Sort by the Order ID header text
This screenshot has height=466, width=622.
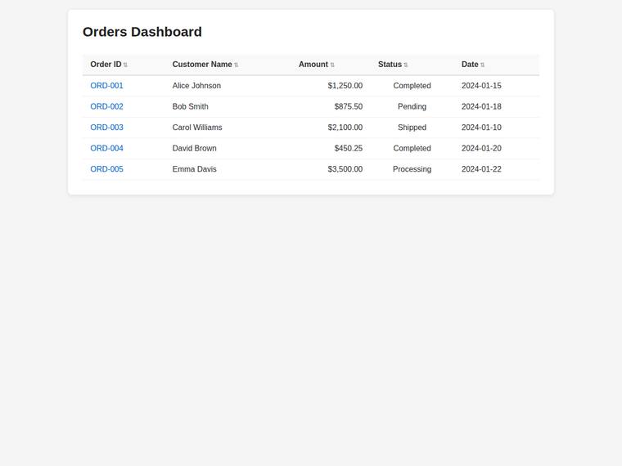coord(106,65)
